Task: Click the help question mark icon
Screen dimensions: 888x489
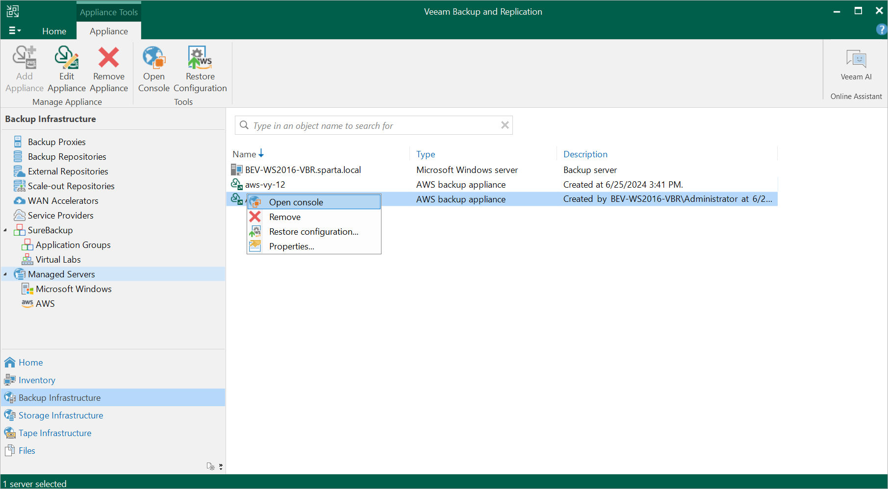Action: [881, 30]
